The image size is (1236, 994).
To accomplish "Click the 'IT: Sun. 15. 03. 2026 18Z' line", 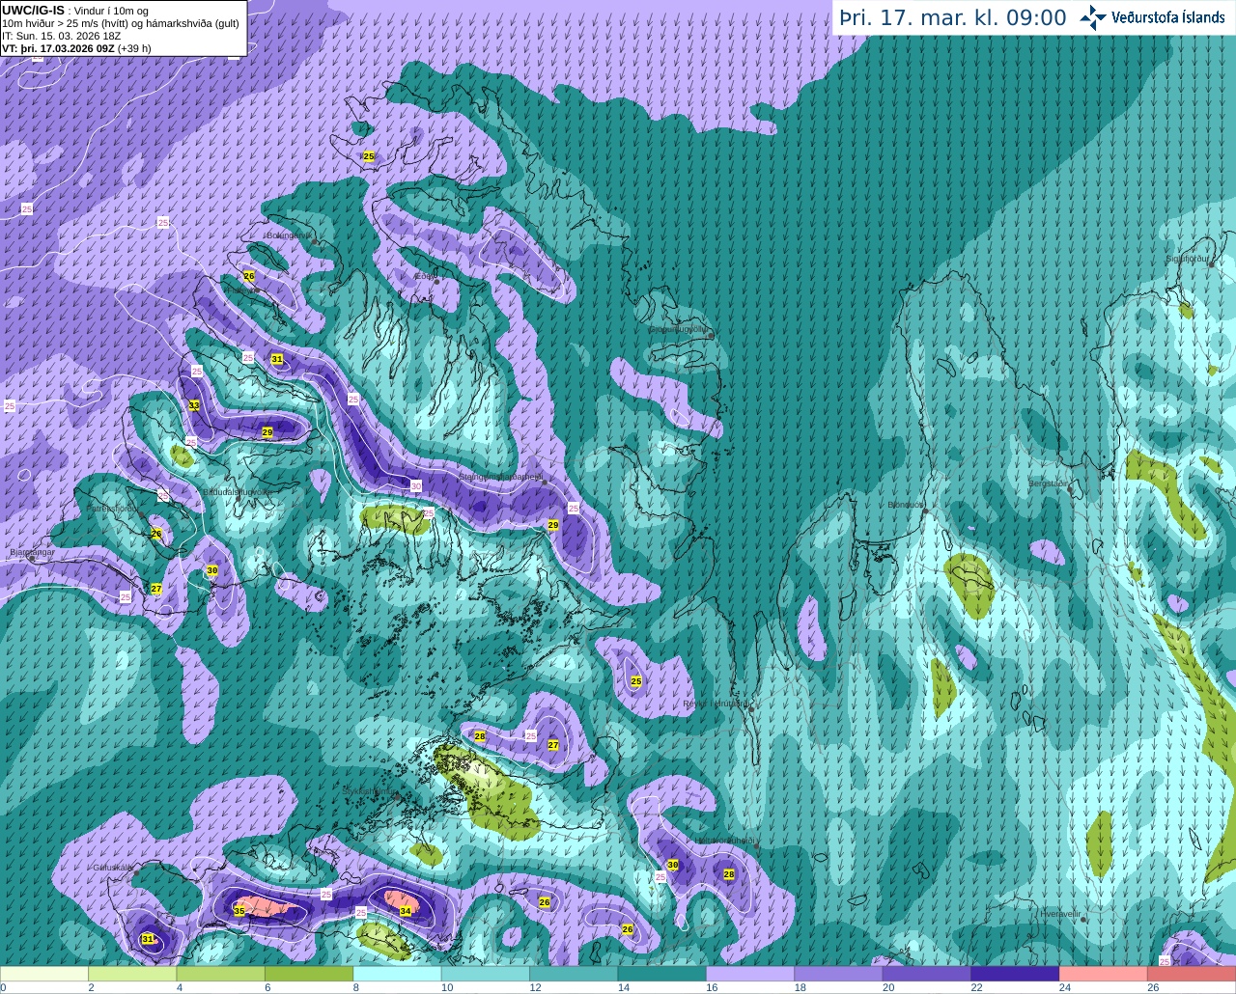I will (x=61, y=36).
